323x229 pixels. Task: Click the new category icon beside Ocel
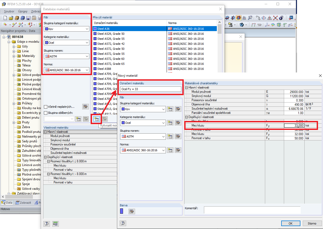170,123
